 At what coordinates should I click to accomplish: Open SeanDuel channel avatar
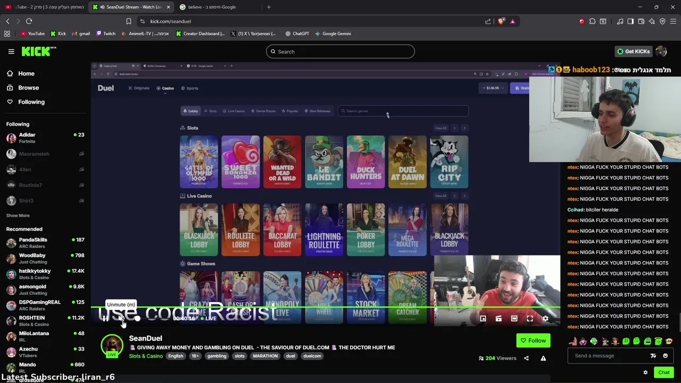pos(112,346)
